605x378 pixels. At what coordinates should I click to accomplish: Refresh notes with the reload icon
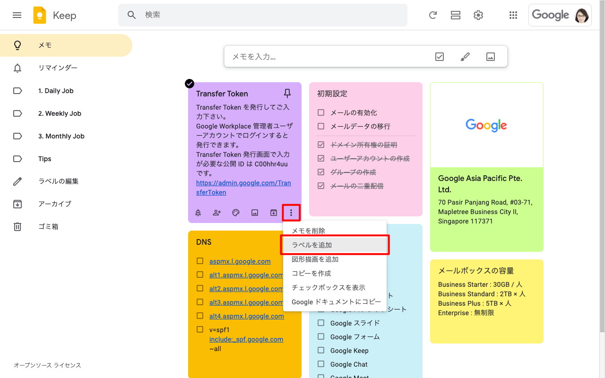(x=432, y=15)
